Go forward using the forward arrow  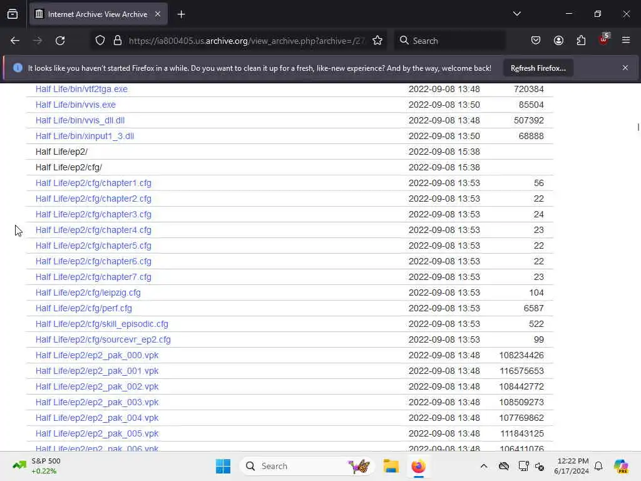[x=38, y=41]
